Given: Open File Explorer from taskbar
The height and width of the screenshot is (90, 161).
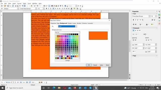Looking at the screenshot, I should pyautogui.click(x=59, y=88).
